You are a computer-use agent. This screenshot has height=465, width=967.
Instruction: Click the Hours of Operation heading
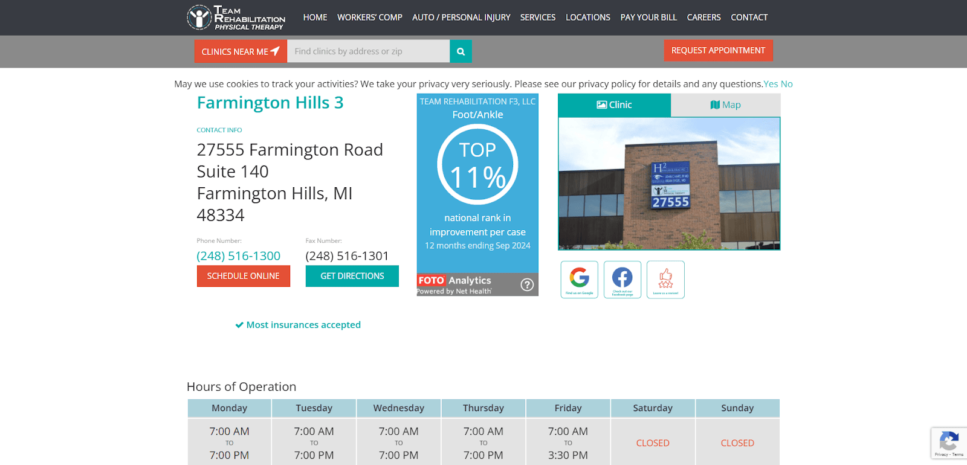(x=242, y=387)
